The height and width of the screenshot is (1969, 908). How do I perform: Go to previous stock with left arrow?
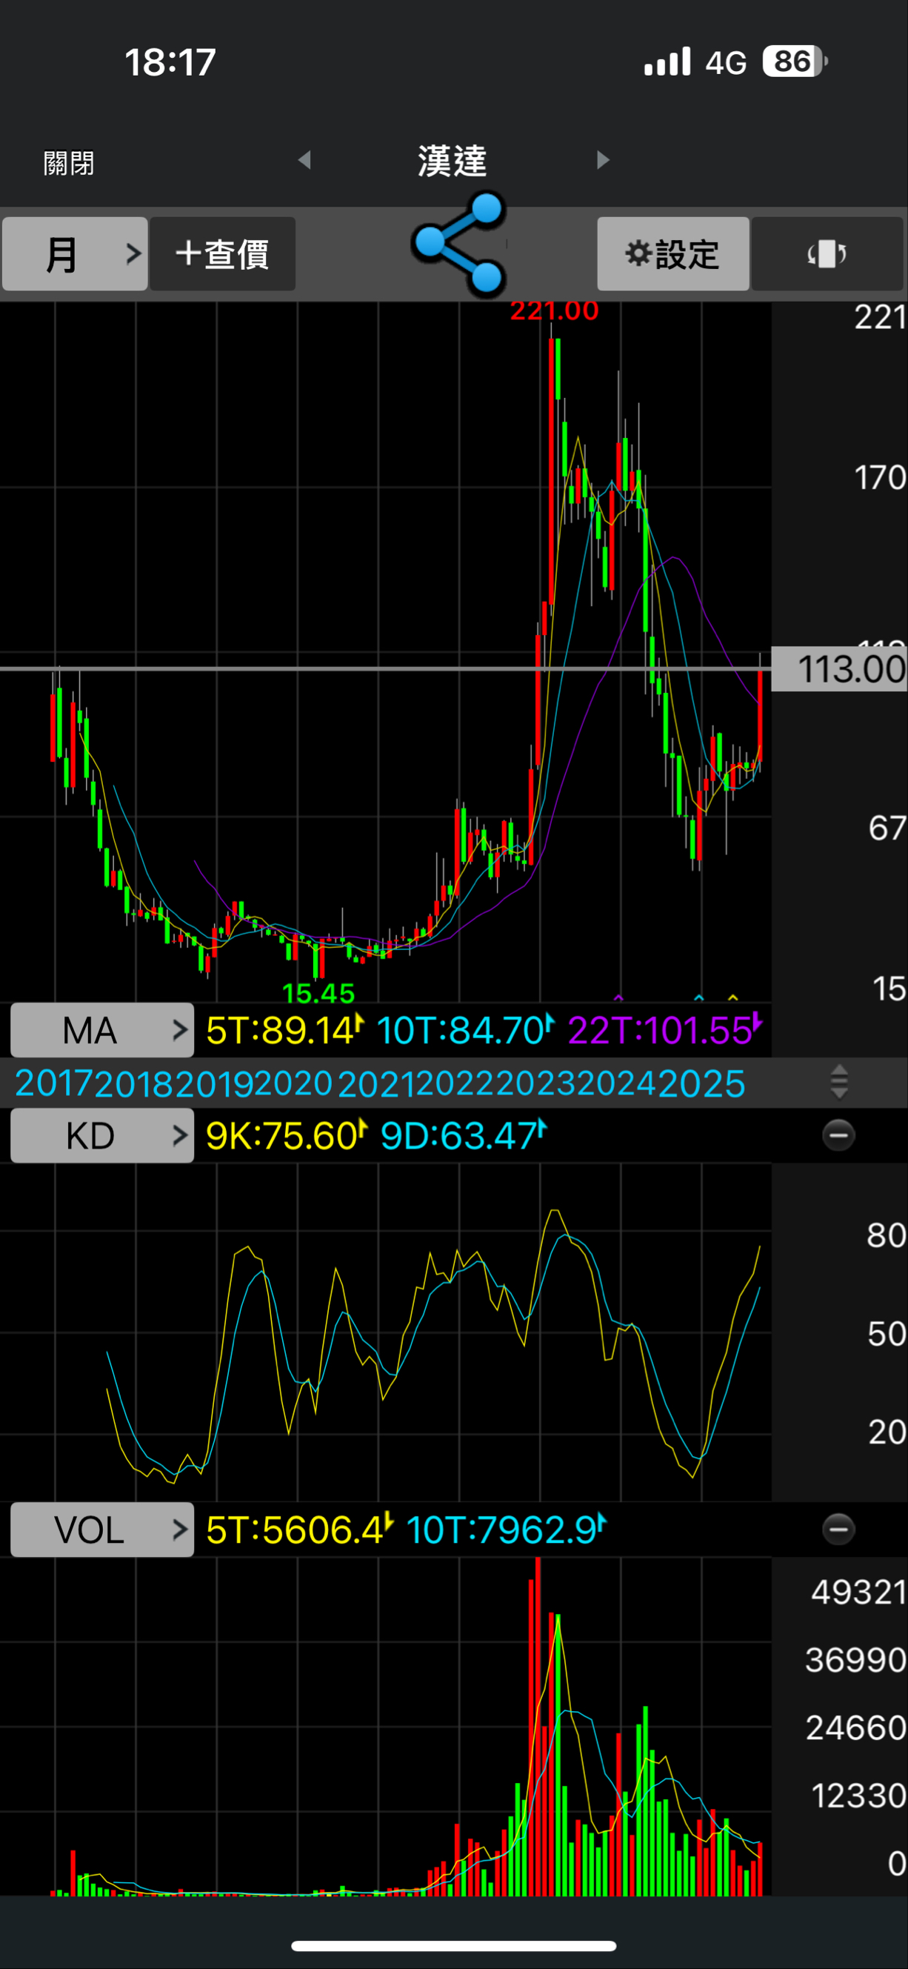pos(304,160)
